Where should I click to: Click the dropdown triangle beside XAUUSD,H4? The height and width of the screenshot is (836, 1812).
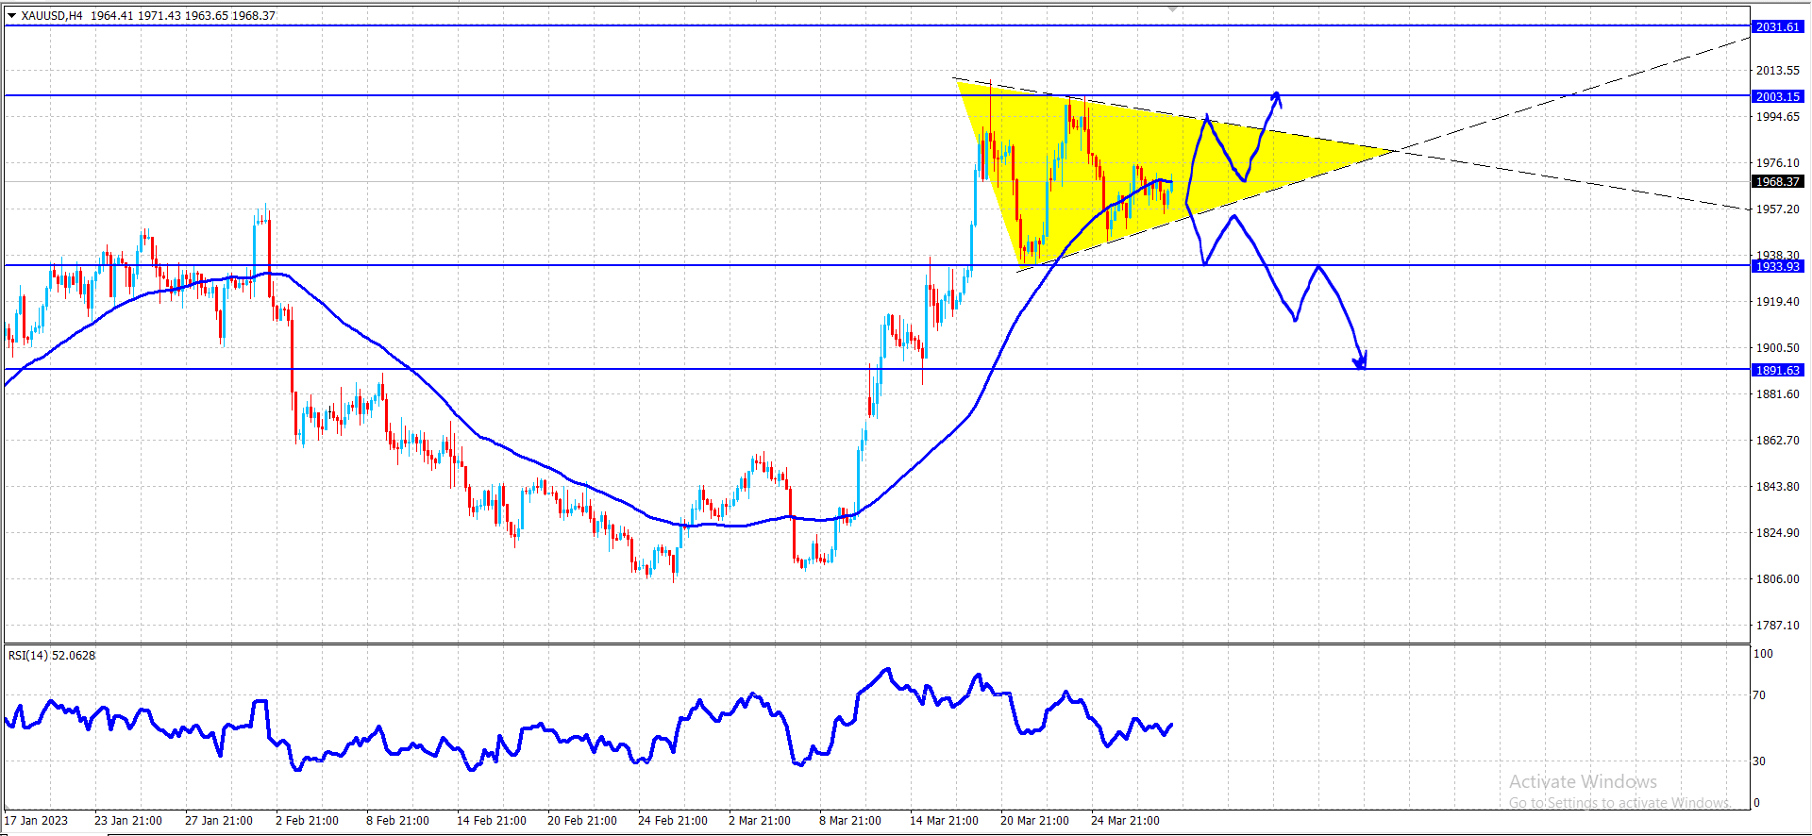point(12,15)
